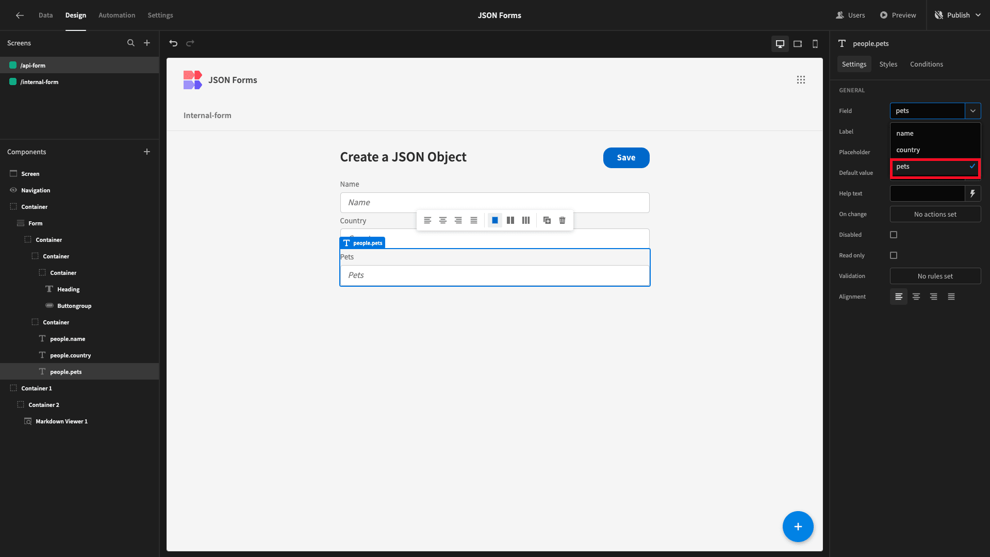The width and height of the screenshot is (990, 557).
Task: Toggle the Disabled checkbox
Action: click(x=894, y=235)
